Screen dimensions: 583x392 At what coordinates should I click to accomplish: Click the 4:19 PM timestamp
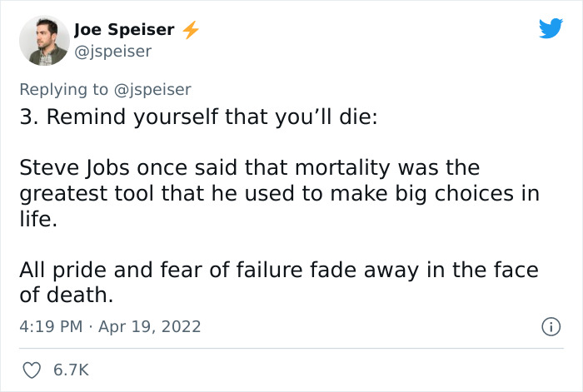coord(51,326)
